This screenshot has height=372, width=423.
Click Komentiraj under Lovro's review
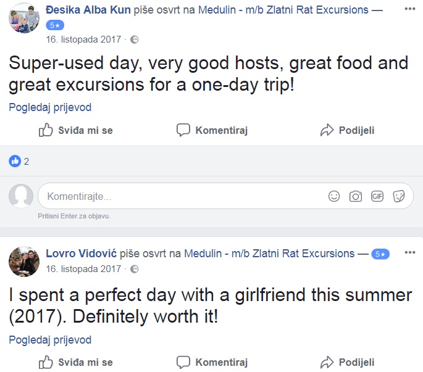tap(212, 362)
